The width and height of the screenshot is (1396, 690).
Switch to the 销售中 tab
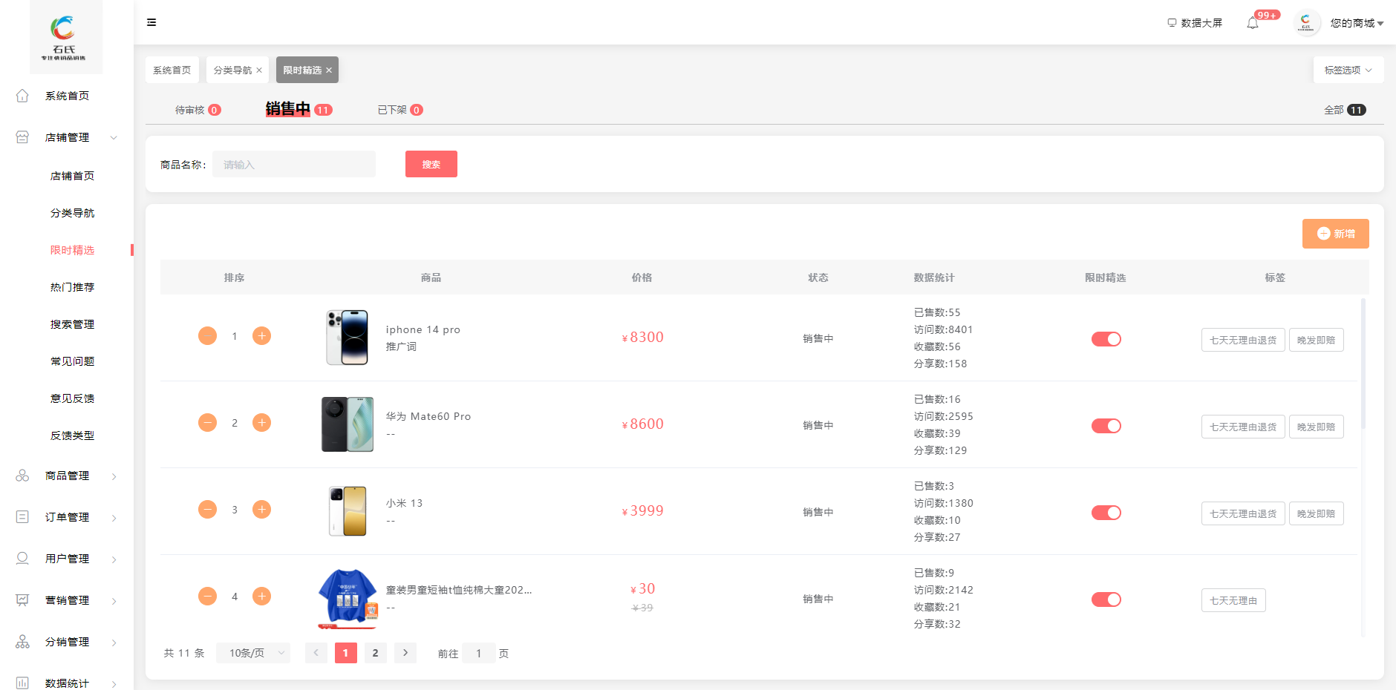tap(299, 109)
